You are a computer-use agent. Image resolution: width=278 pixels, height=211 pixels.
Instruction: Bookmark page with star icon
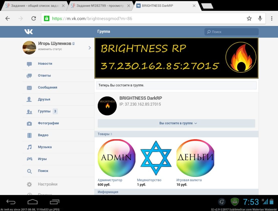click(x=249, y=18)
